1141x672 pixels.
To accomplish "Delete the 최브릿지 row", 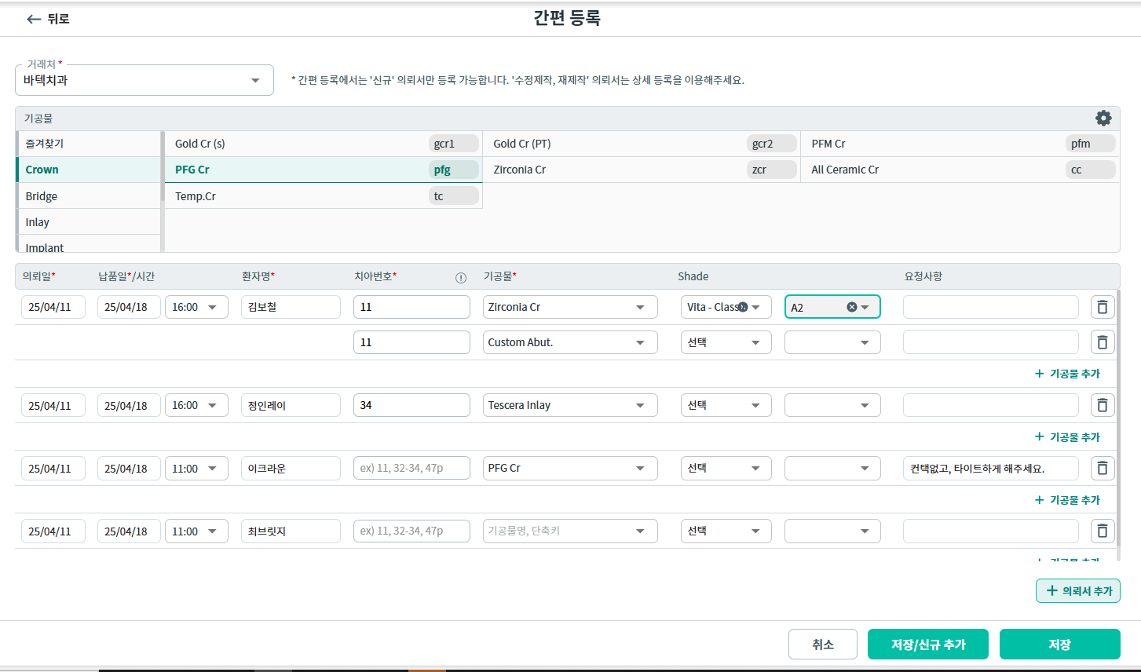I will tap(1103, 531).
